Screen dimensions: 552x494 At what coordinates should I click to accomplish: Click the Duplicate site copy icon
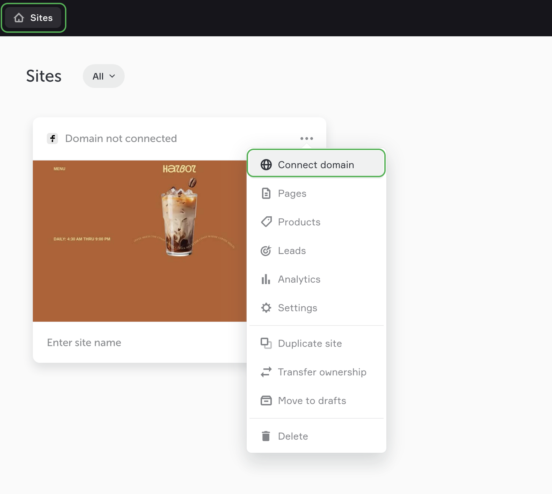(266, 343)
